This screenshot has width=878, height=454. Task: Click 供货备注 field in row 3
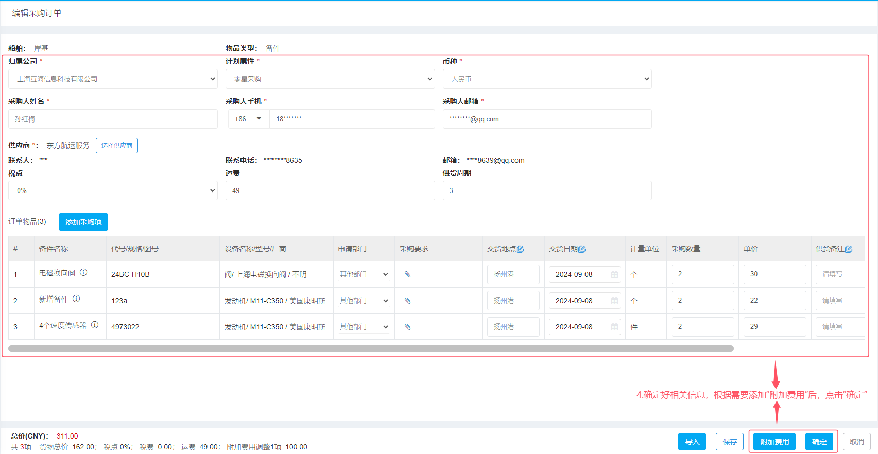click(840, 327)
